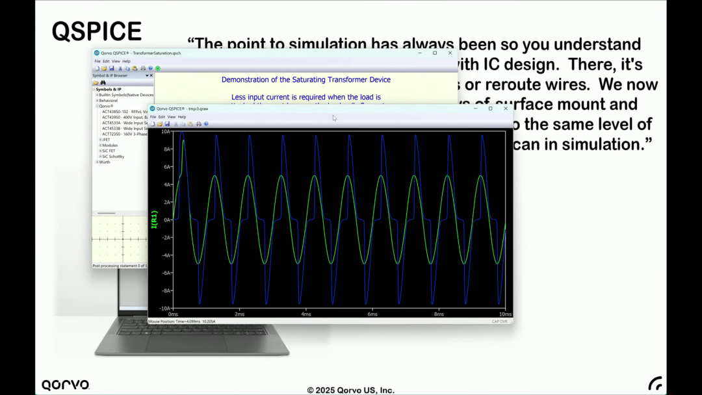Image resolution: width=702 pixels, height=395 pixels.
Task: Expand the JFET tree node
Action: coord(100,140)
